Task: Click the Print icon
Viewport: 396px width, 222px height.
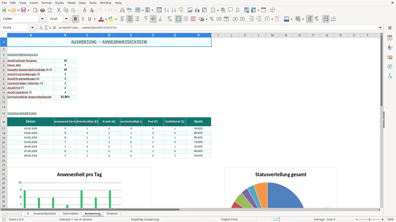Action: click(43, 10)
